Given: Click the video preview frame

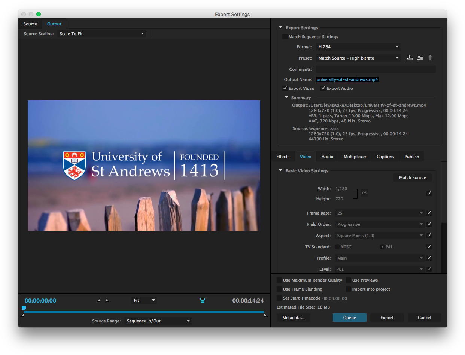Looking at the screenshot, I should 144,166.
